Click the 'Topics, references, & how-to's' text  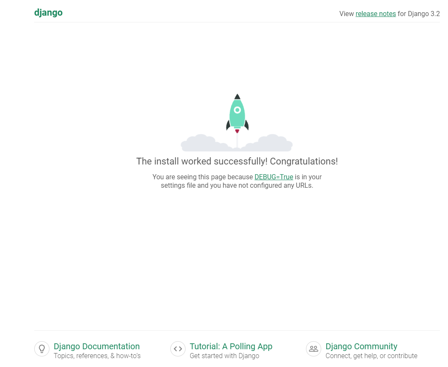tap(97, 356)
